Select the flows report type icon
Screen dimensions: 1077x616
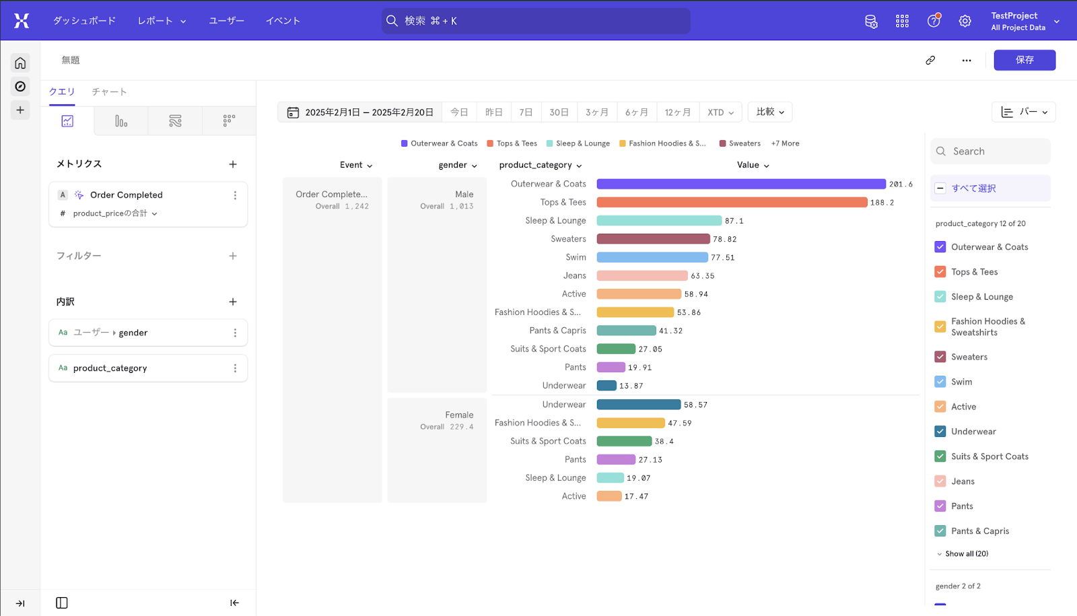click(x=175, y=121)
